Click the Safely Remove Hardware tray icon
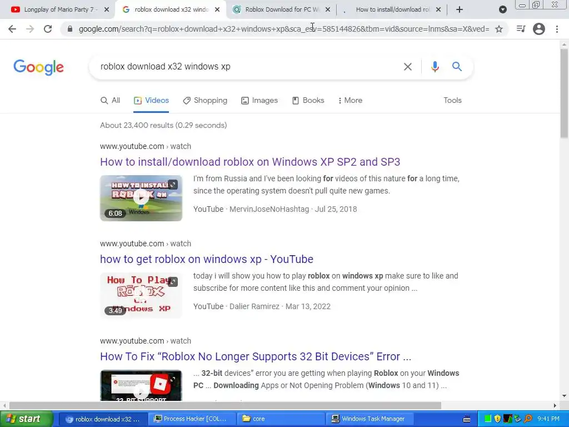Image resolution: width=569 pixels, height=427 pixels. coord(517,419)
